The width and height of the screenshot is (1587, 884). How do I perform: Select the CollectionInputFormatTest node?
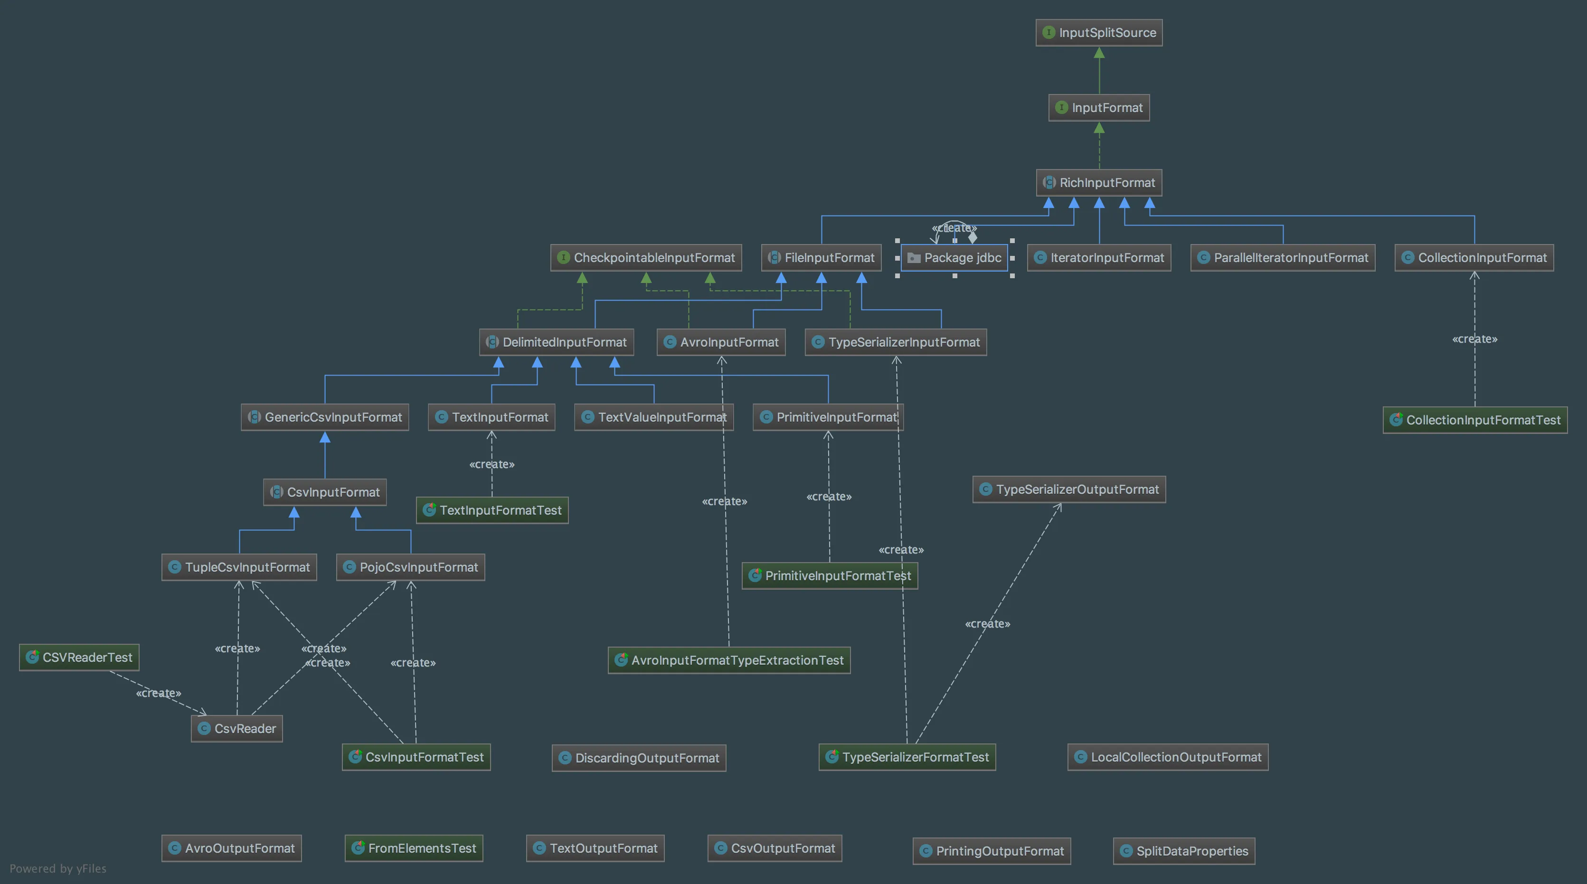coord(1475,420)
